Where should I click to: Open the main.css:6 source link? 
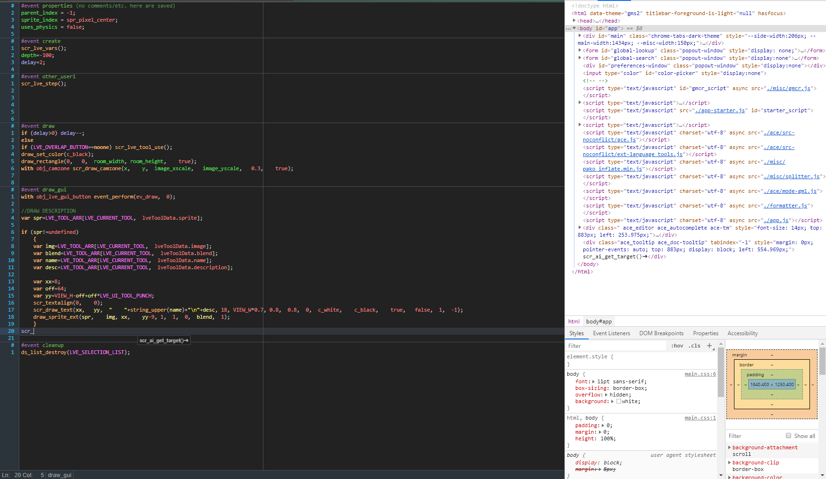pyautogui.click(x=700, y=374)
